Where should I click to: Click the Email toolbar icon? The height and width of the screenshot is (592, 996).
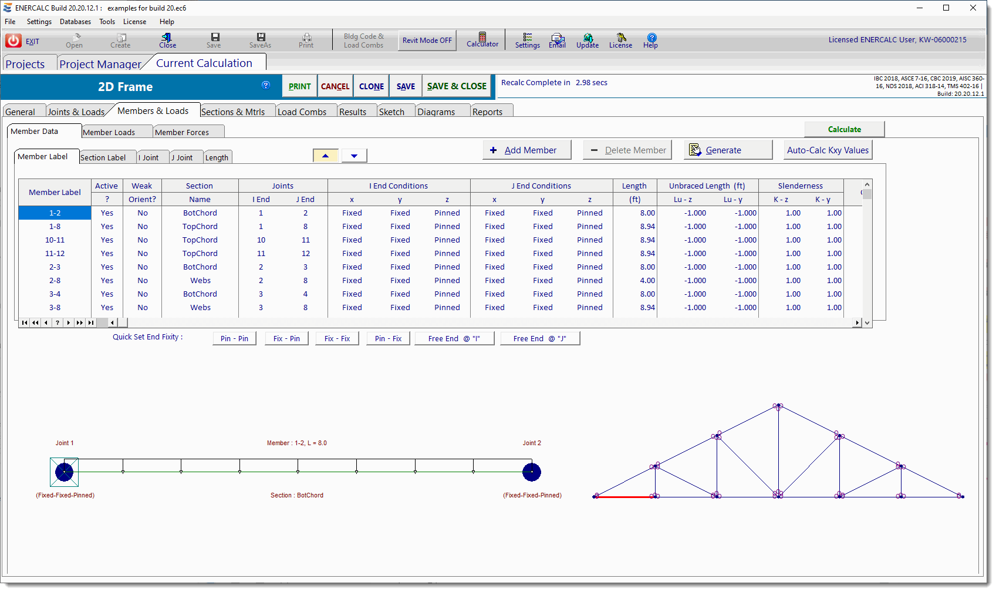(x=557, y=40)
